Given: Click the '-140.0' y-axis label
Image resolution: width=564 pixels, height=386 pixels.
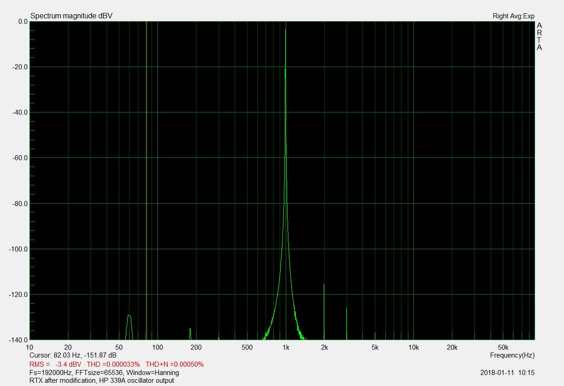Looking at the screenshot, I should 18,340.
